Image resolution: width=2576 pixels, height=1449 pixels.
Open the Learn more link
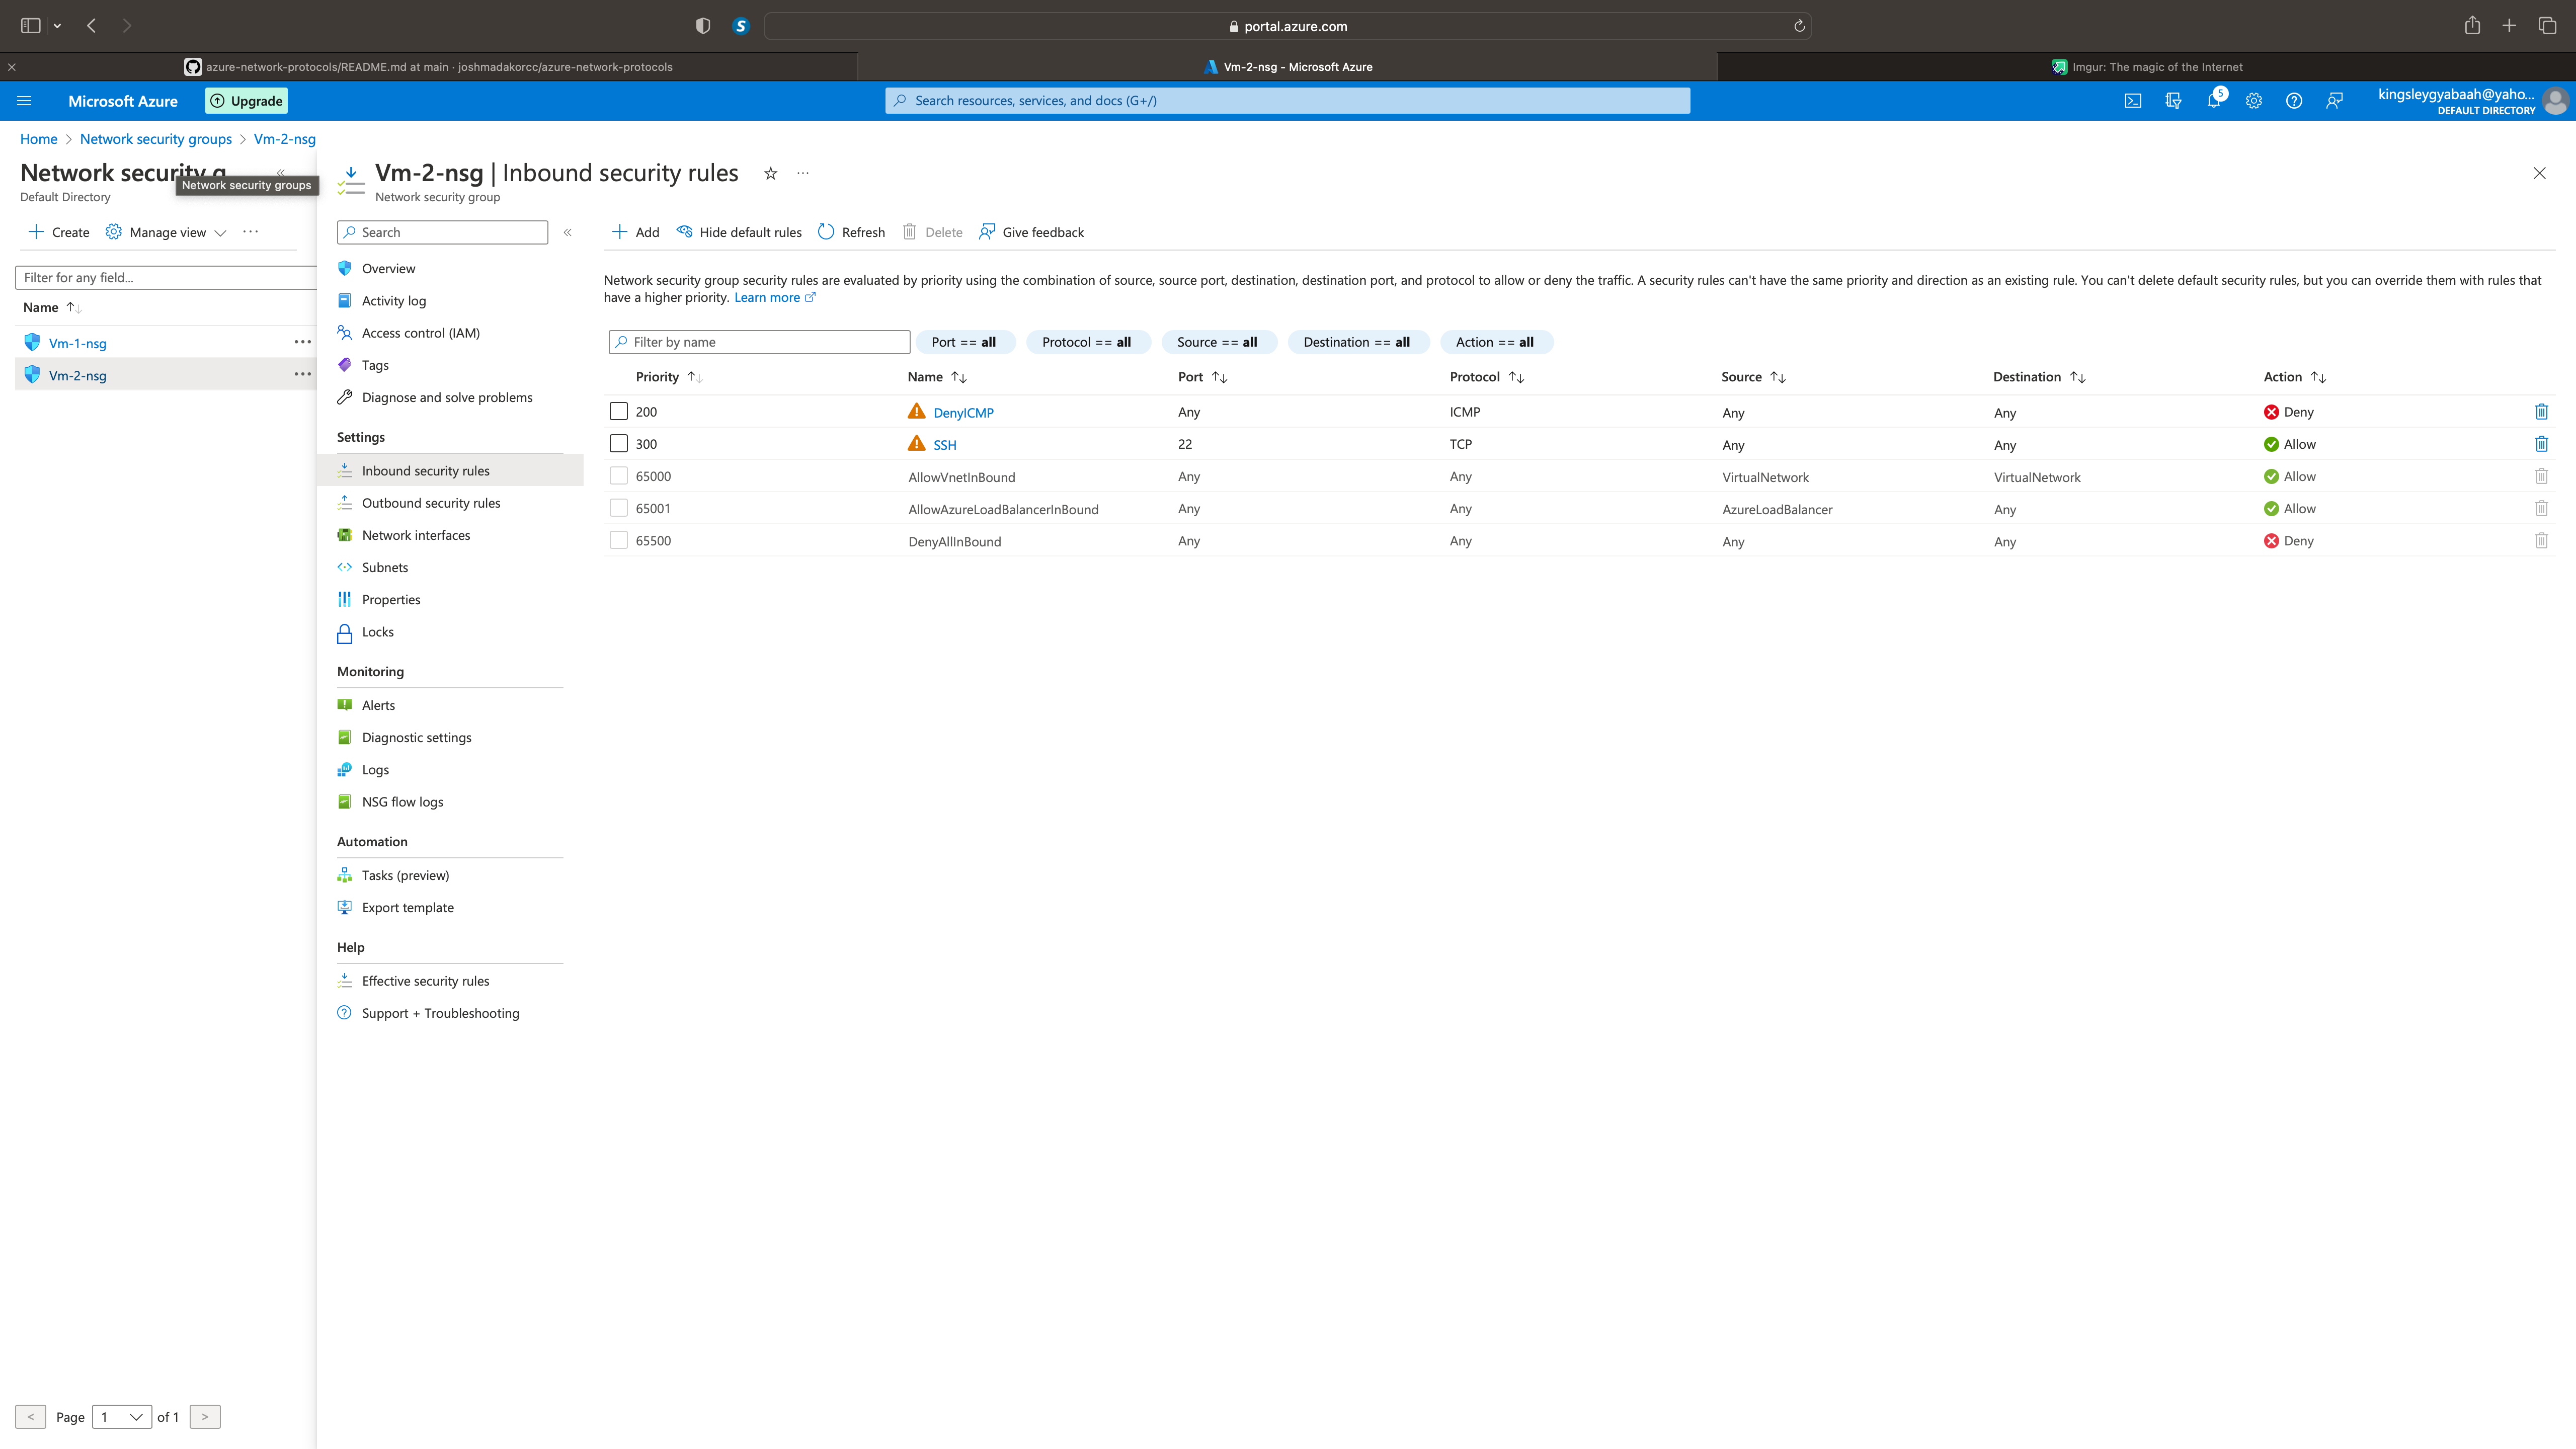768,297
